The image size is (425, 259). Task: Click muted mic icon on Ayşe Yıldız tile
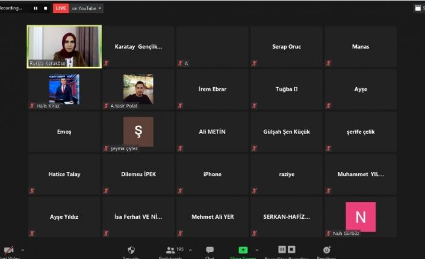pos(32,233)
